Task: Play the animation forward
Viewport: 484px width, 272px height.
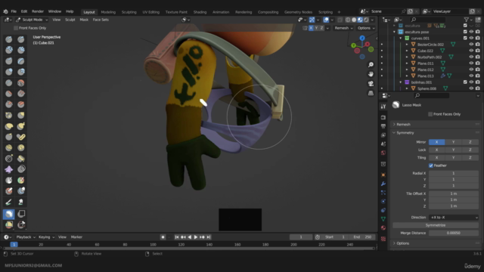Action: pos(196,236)
